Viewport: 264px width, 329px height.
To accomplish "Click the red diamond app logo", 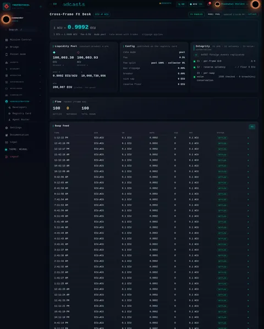I will (x=7, y=6).
